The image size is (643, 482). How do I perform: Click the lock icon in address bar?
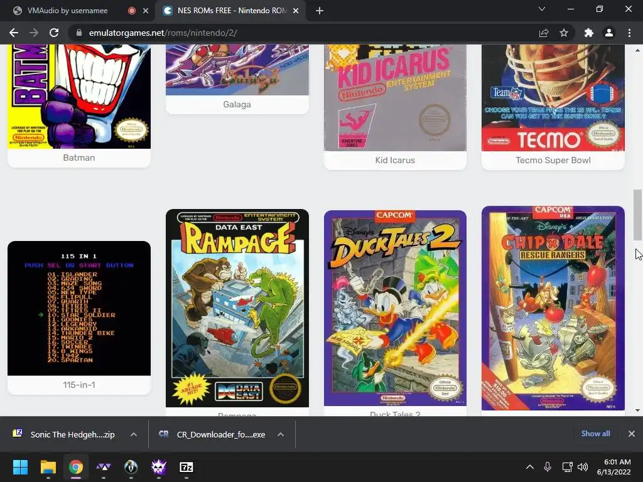(79, 33)
